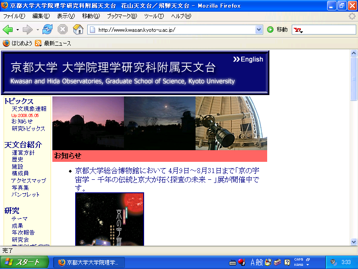The width and height of the screenshot is (358, 269).
Task: Open the パンフレット link
Action: pyautogui.click(x=26, y=195)
